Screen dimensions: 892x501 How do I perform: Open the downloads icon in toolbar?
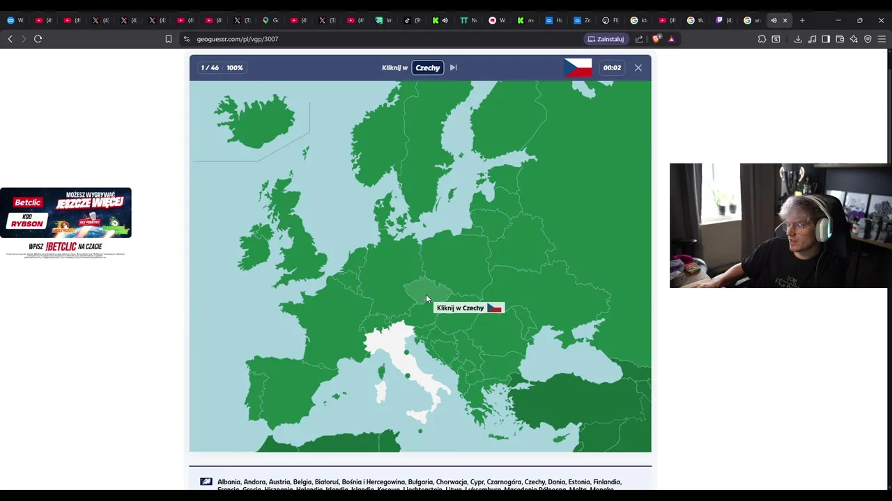(798, 39)
